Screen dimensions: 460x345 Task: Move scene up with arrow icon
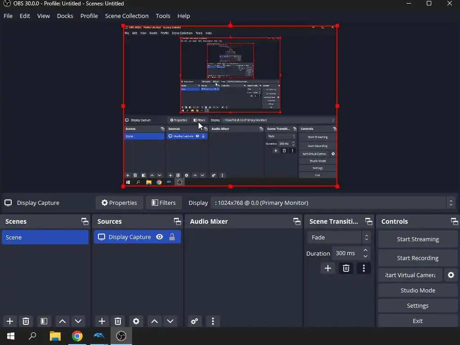tap(62, 321)
